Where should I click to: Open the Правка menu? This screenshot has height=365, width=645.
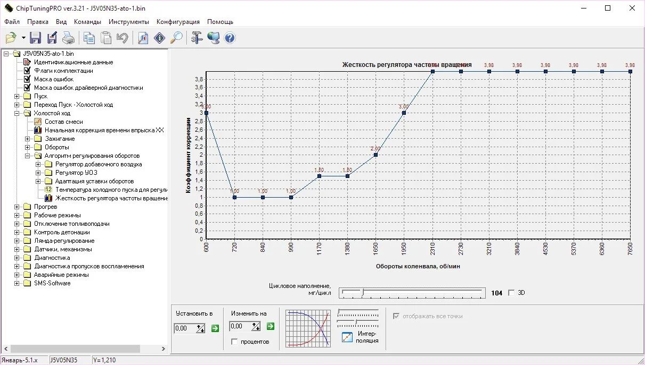coord(37,22)
